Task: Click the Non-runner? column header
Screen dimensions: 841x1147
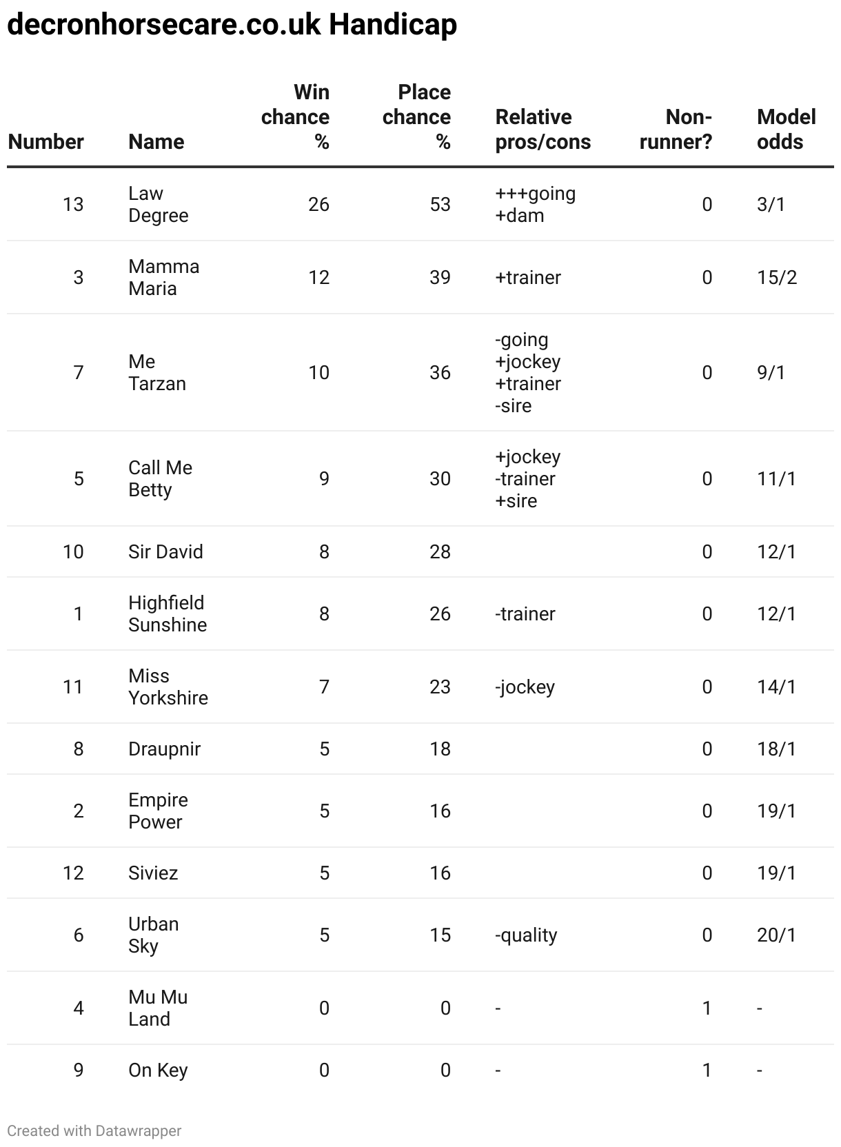Action: click(x=676, y=130)
